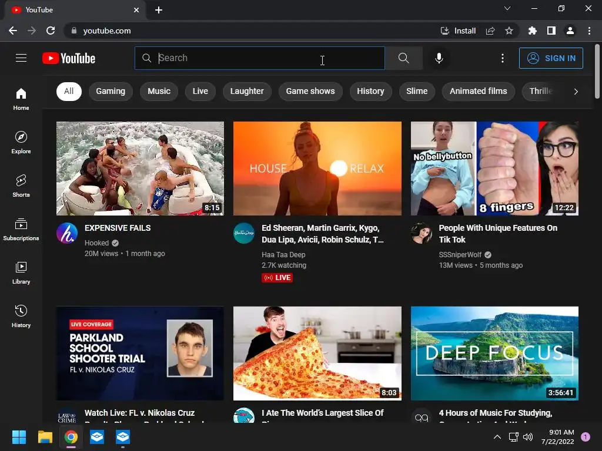
Task: Open Haa Taa Deep channel avatar
Action: tap(244, 233)
